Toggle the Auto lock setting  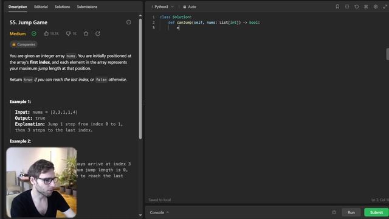click(190, 7)
